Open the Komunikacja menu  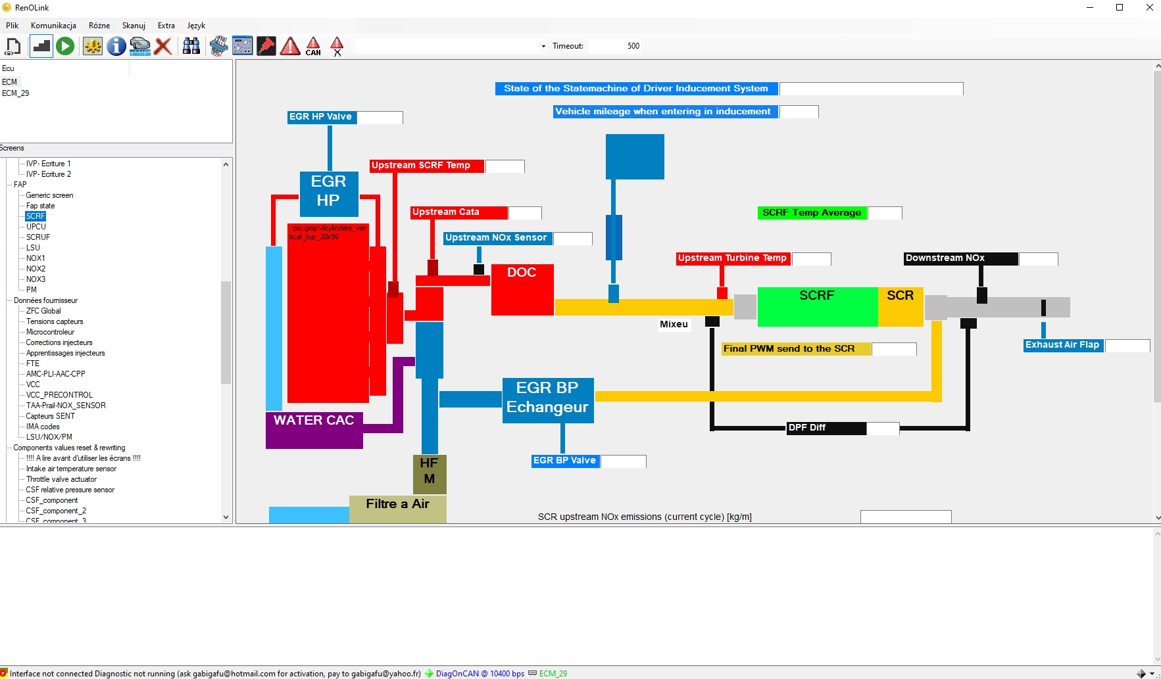point(53,26)
